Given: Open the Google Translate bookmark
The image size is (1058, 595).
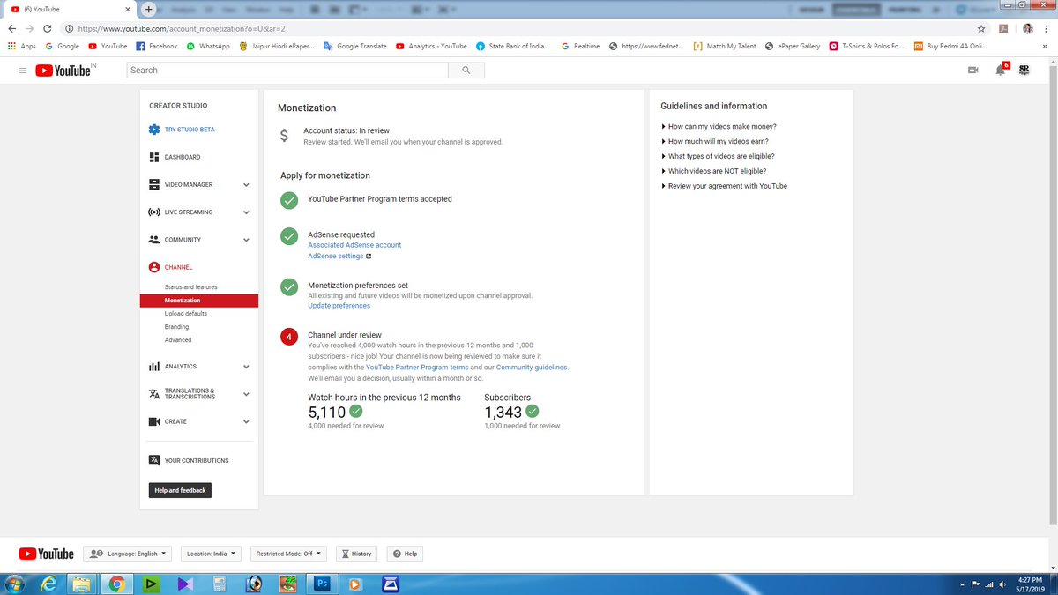Looking at the screenshot, I should click(x=354, y=46).
